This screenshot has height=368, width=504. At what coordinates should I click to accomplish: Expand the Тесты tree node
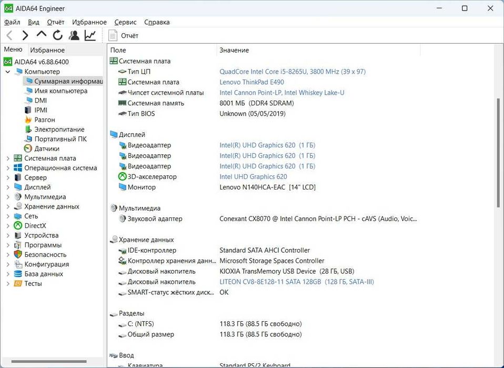click(x=8, y=283)
